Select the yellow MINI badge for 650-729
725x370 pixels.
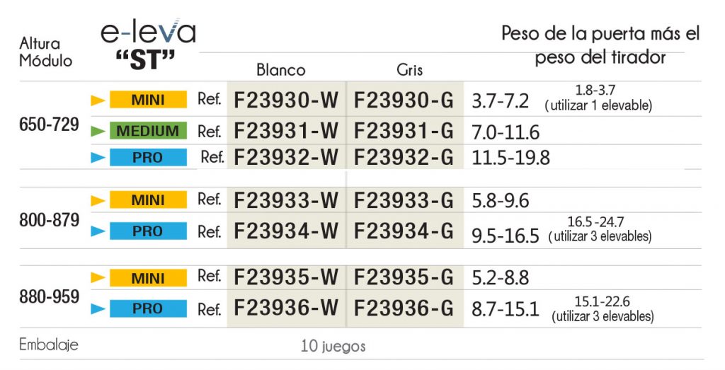(x=148, y=100)
